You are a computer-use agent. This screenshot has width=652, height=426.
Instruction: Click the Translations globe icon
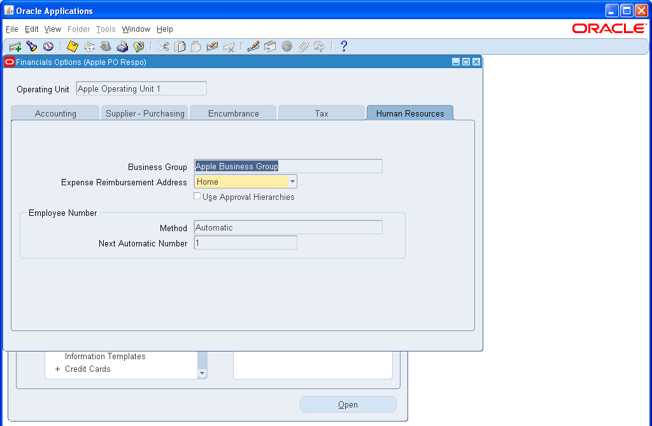coord(287,46)
